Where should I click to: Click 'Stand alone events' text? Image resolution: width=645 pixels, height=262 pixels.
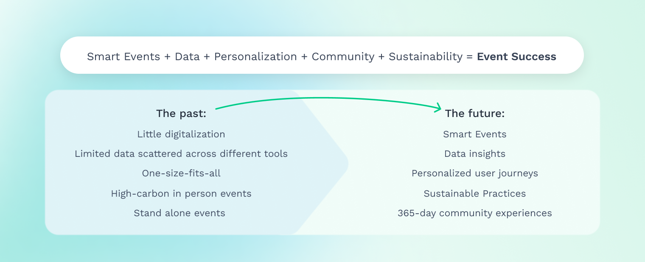tap(179, 213)
